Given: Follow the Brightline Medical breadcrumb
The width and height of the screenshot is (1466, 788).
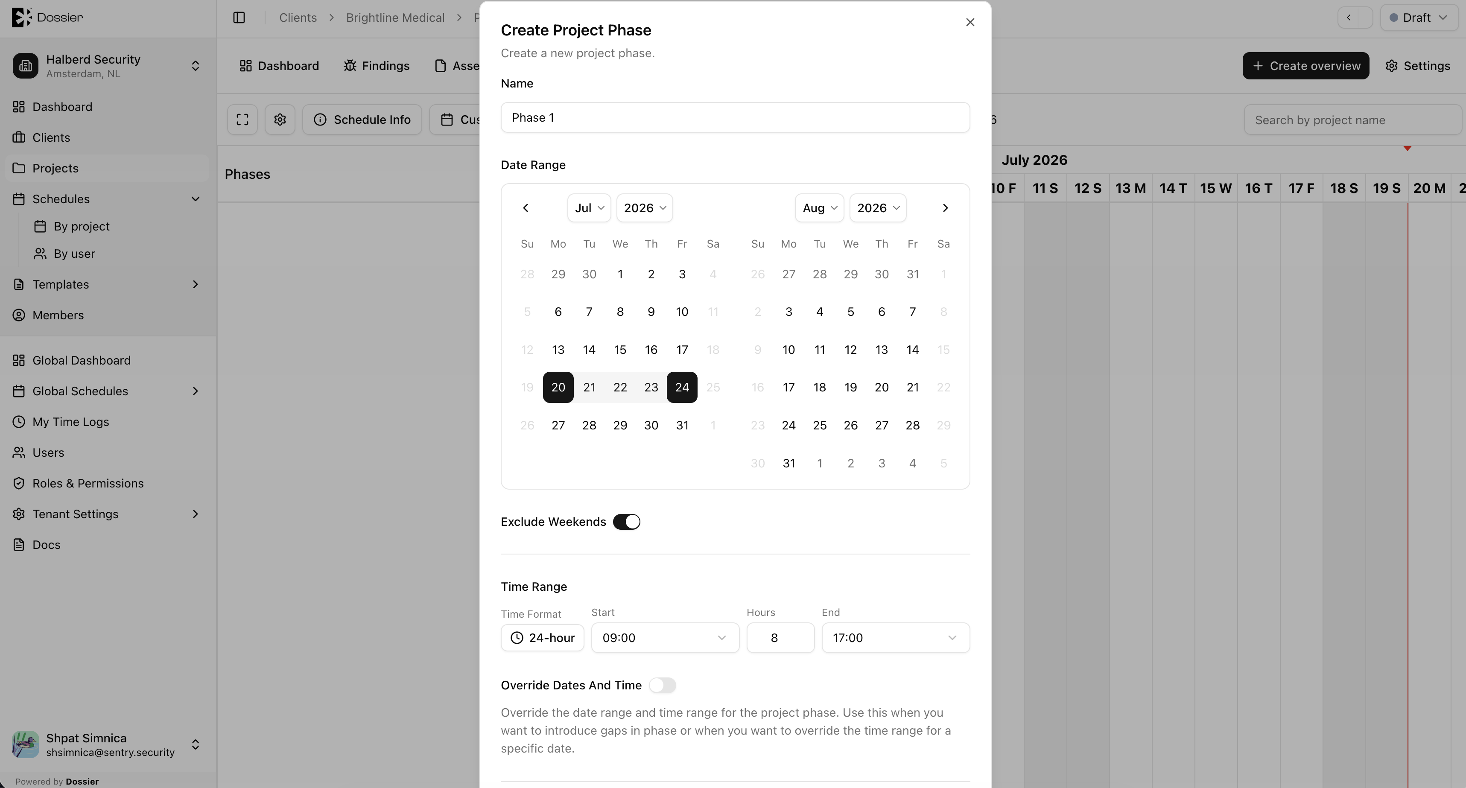Looking at the screenshot, I should [395, 18].
